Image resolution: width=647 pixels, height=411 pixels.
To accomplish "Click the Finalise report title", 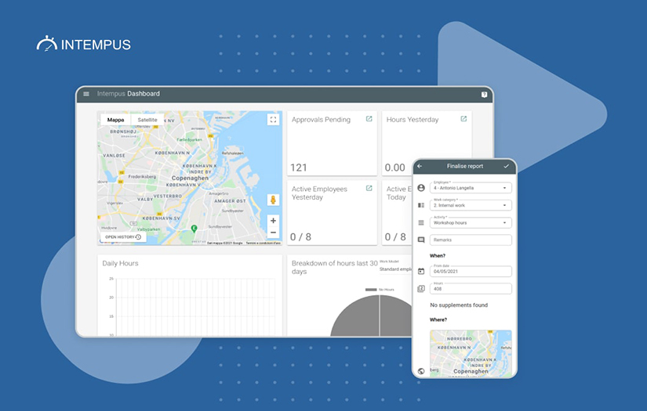I will pos(464,166).
